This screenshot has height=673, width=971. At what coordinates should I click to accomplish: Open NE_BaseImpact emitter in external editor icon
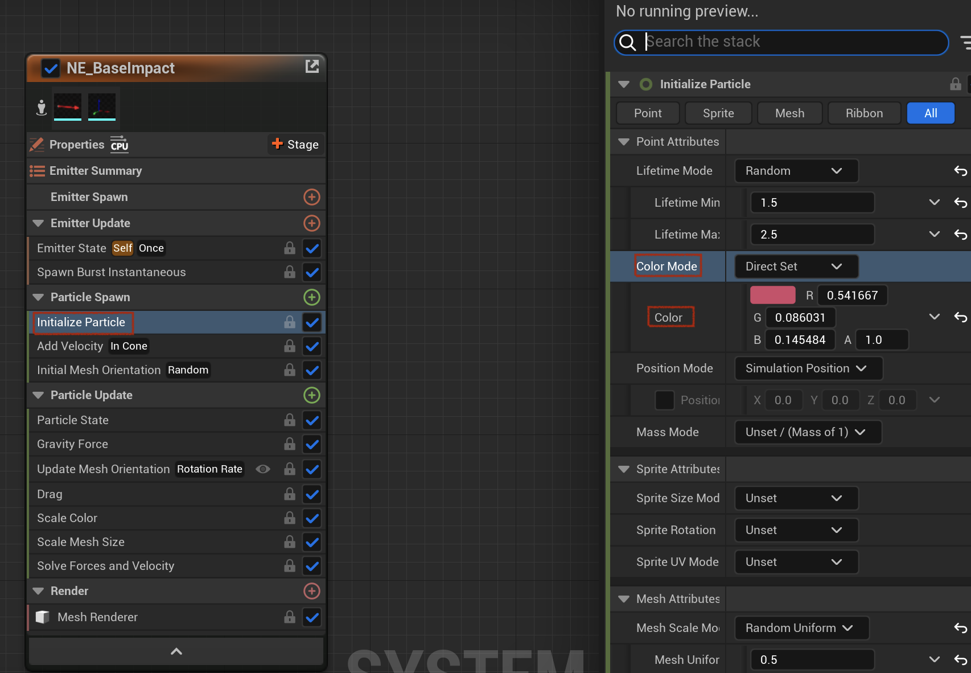(x=312, y=67)
